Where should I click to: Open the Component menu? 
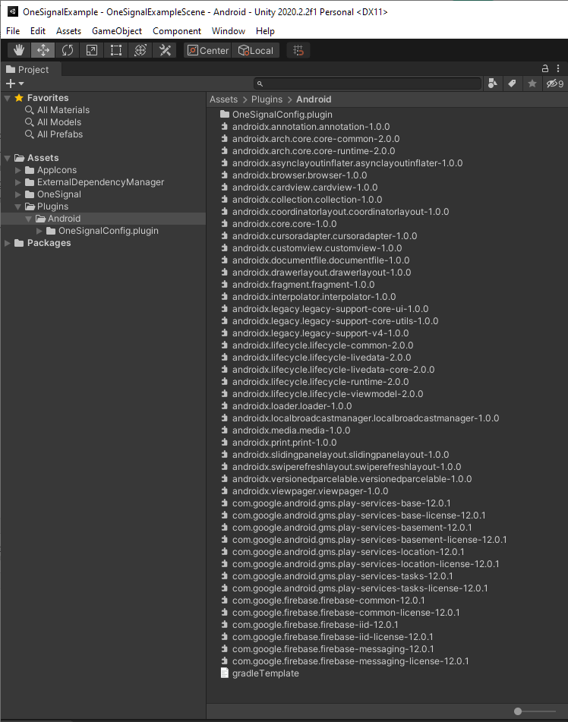tap(177, 31)
